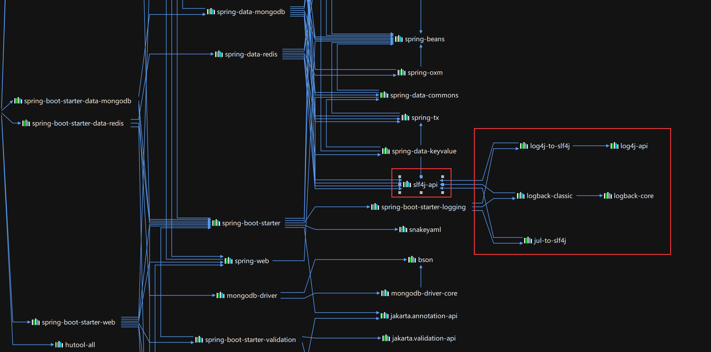The image size is (711, 352).
Task: Select the spring-data-commons node label
Action: [424, 95]
